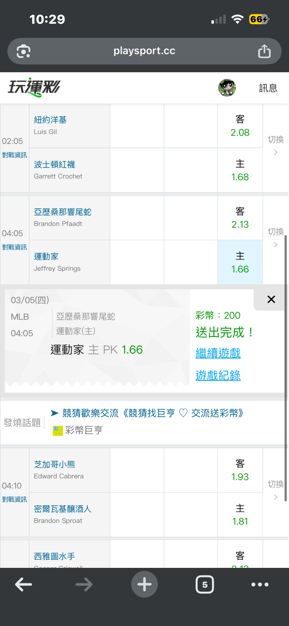
Task: Tap playsport.cc address field
Action: (x=144, y=51)
